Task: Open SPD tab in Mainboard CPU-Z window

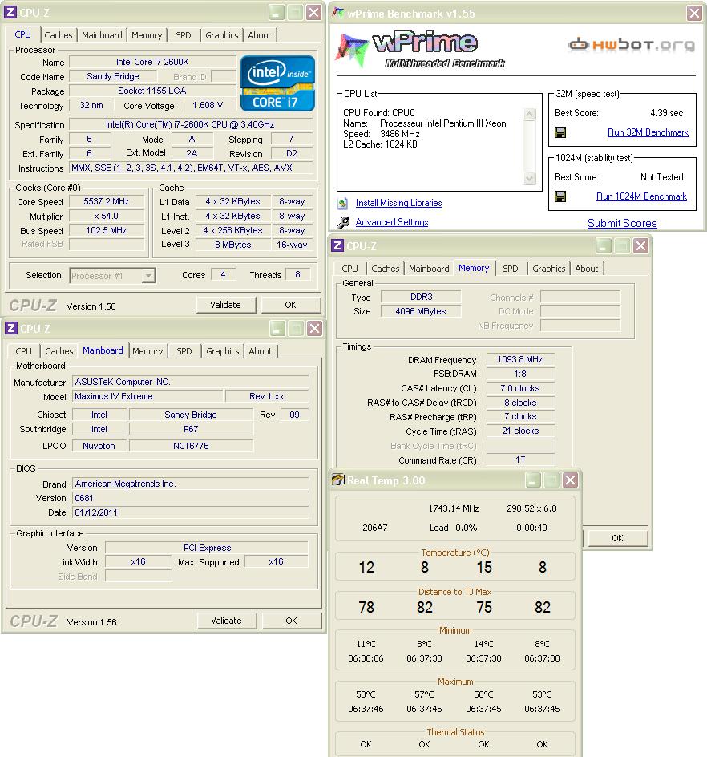Action: [x=184, y=351]
